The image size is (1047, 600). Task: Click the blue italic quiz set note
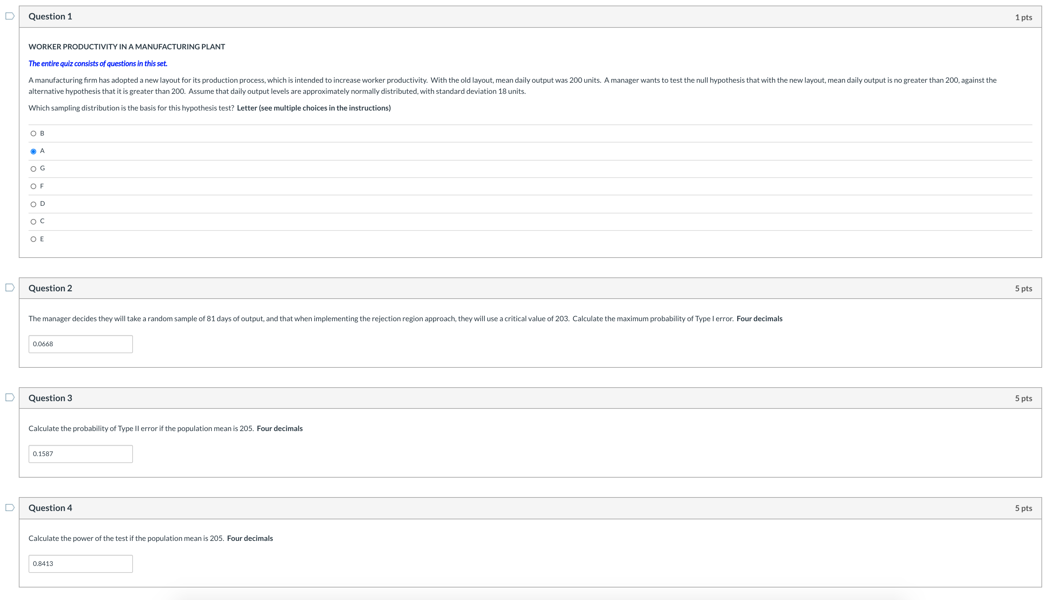(x=98, y=64)
